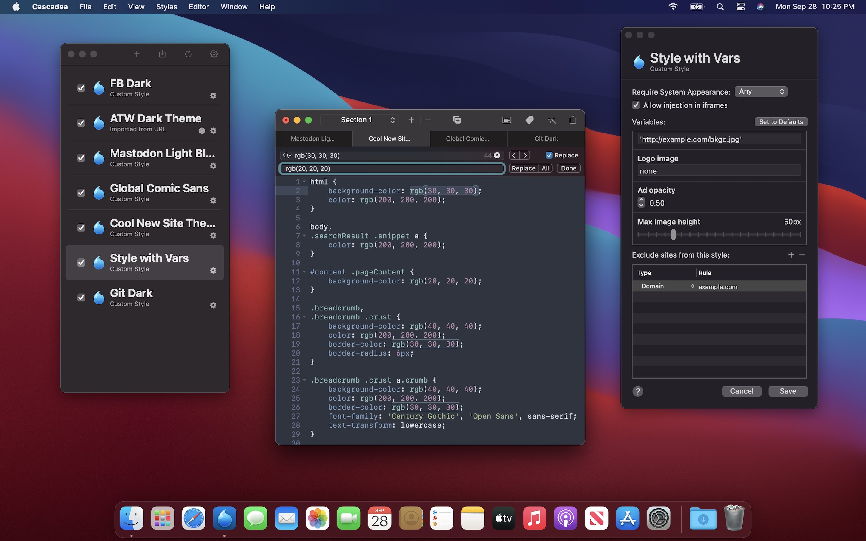
Task: Click the Save button
Action: (x=788, y=391)
